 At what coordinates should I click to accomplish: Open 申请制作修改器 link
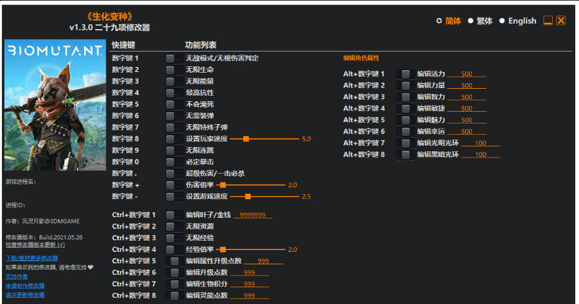coord(25,286)
